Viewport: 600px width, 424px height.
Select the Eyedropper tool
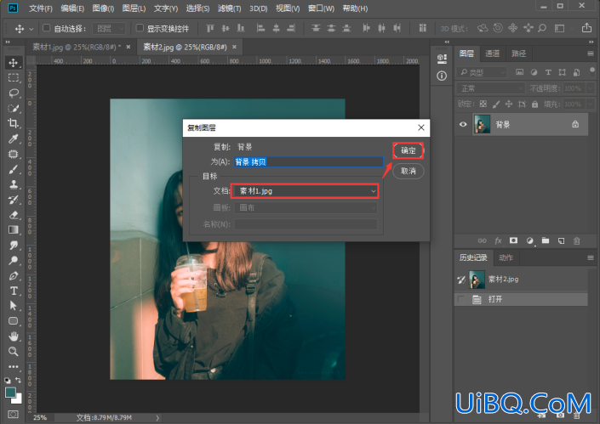tap(14, 139)
